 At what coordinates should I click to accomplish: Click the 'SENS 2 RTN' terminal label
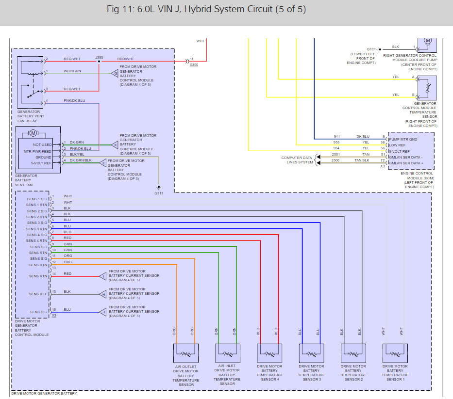(x=36, y=217)
